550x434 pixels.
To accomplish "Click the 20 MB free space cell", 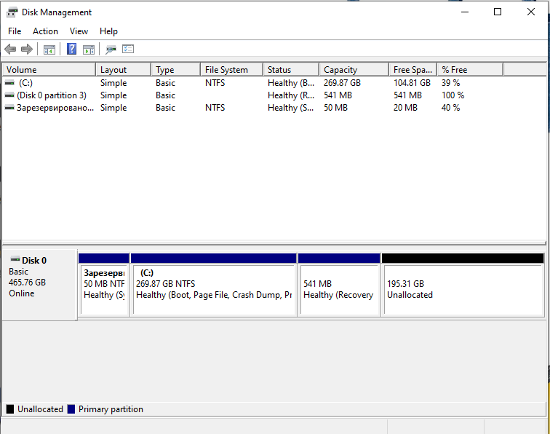I will (405, 108).
